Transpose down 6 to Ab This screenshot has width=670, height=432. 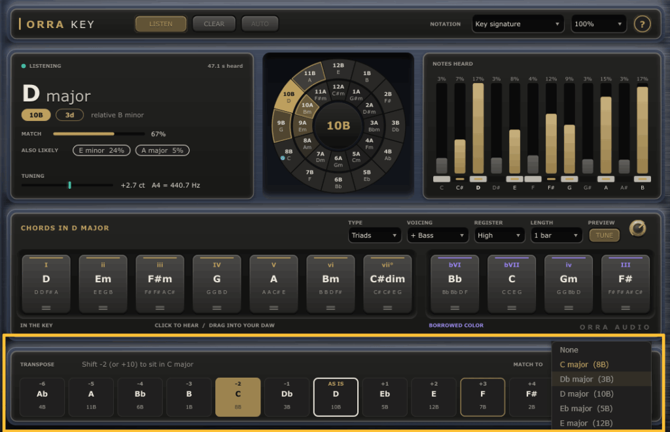(x=42, y=397)
